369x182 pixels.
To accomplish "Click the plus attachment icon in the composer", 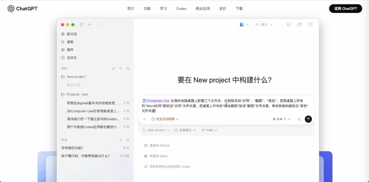I will coord(145,119).
